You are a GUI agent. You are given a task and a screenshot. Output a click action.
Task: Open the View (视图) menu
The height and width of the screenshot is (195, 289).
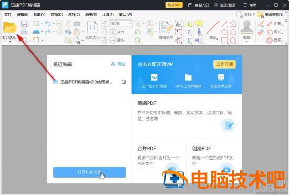39,14
